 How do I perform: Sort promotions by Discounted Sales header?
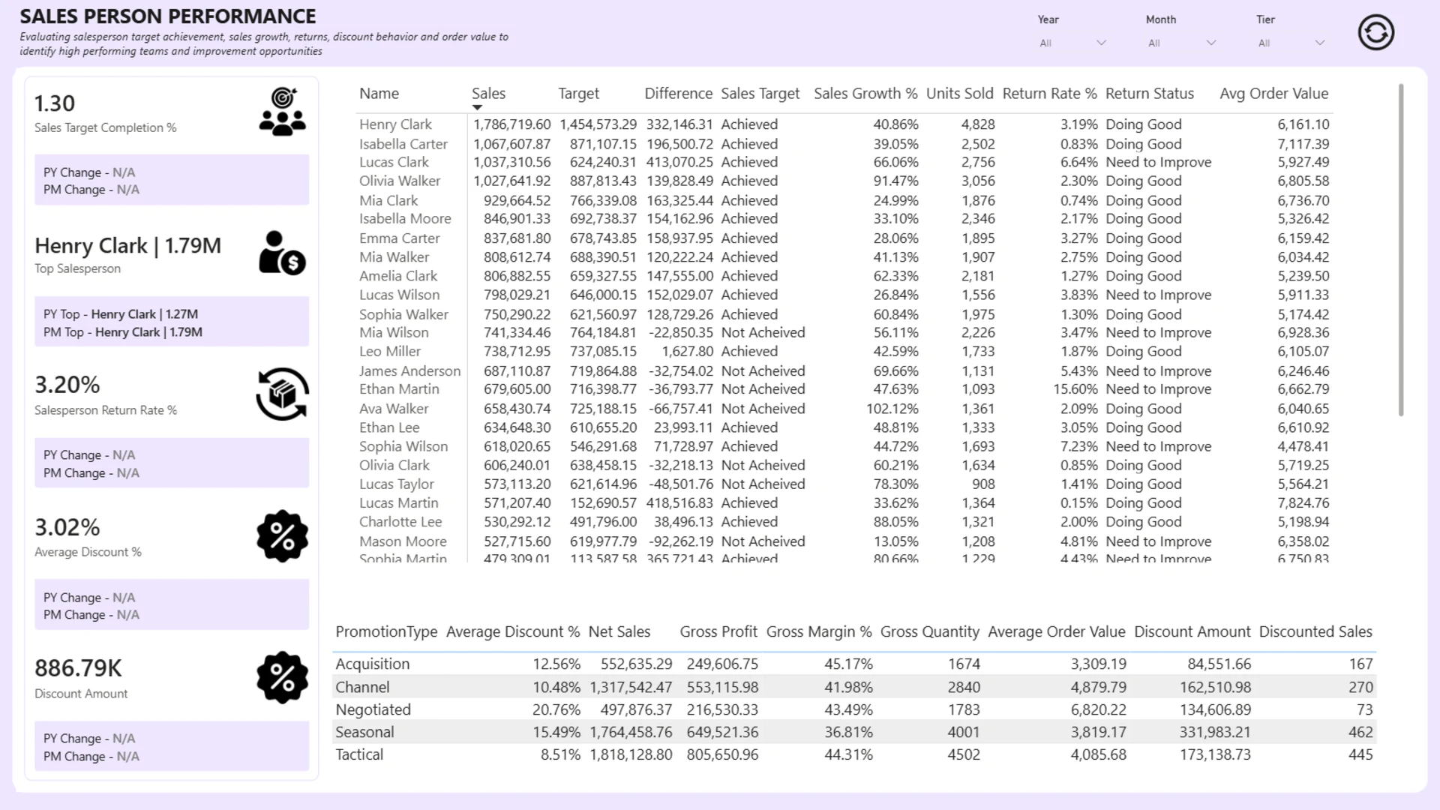pyautogui.click(x=1315, y=631)
